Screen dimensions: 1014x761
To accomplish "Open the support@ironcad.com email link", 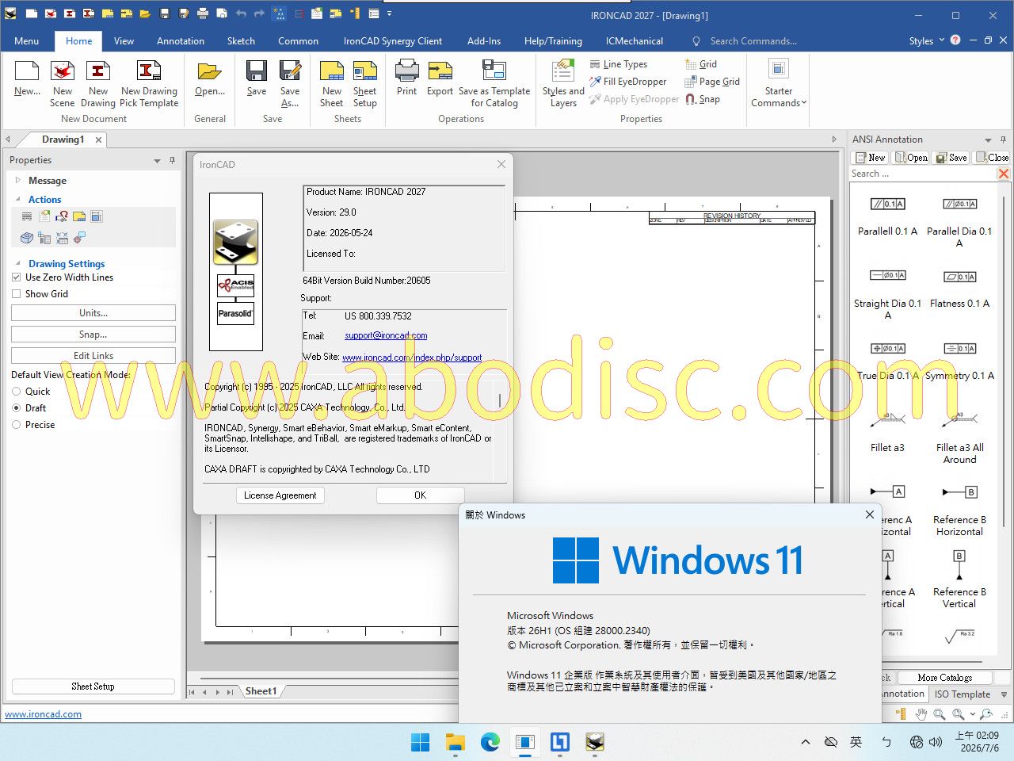I will [386, 336].
